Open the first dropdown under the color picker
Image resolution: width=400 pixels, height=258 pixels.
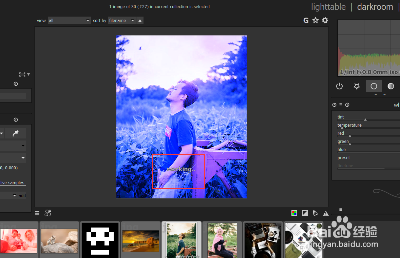[13, 146]
